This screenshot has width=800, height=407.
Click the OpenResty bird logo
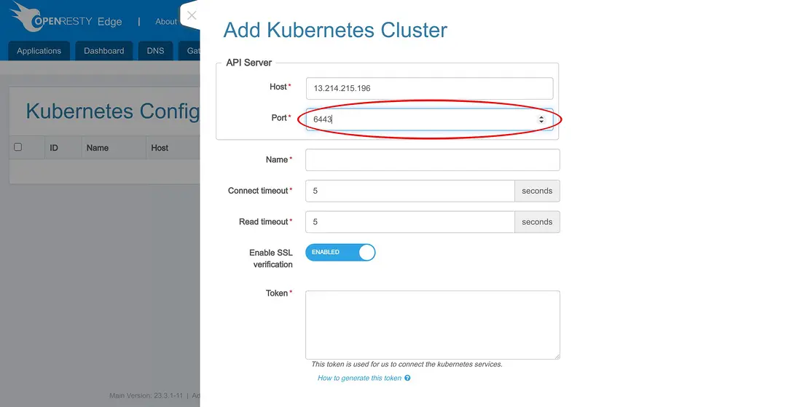(x=29, y=16)
